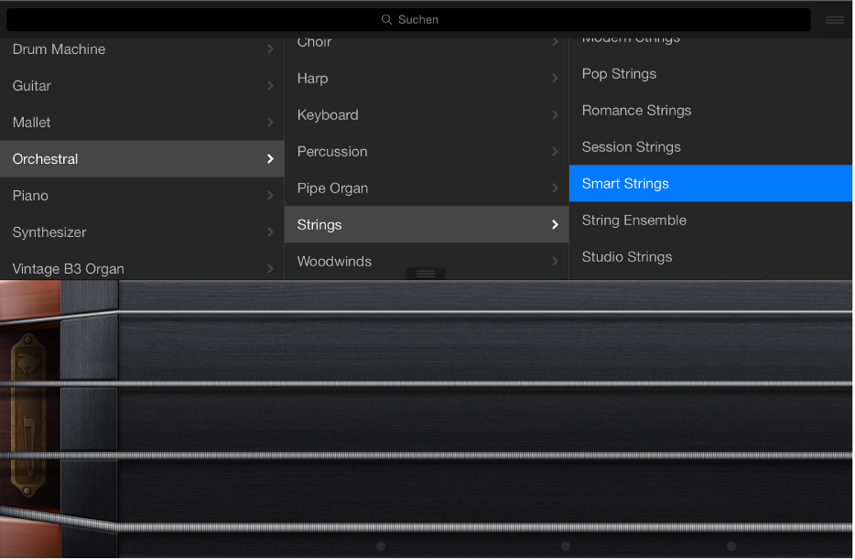This screenshot has width=855, height=560.
Task: Expand the Woodwinds disclosure arrow
Action: [556, 262]
